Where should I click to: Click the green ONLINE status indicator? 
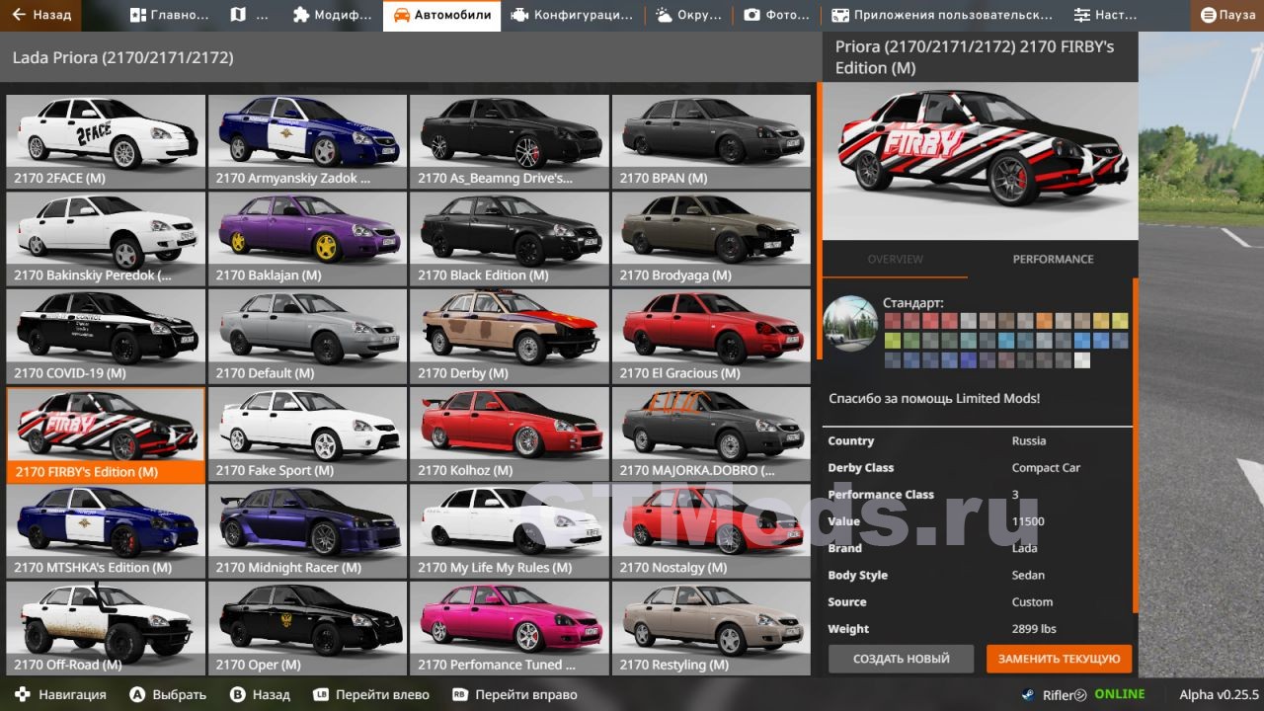click(x=1119, y=694)
